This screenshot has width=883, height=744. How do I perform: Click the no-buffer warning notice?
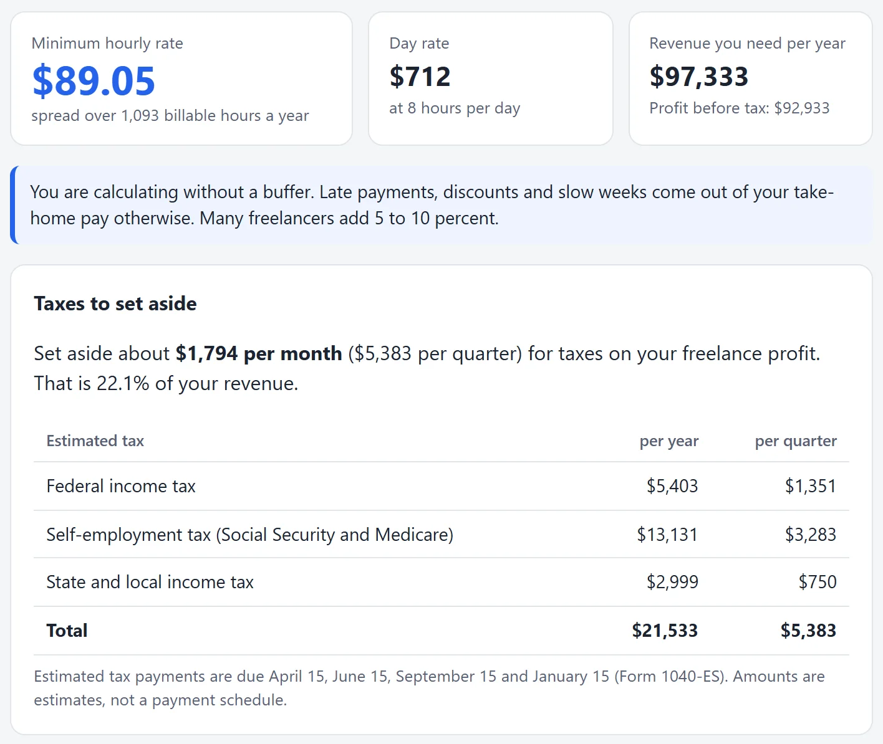[x=442, y=205]
